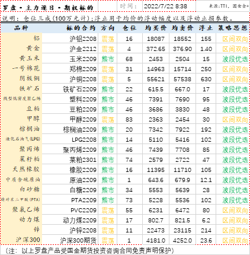The height and width of the screenshot is (255, 250).
Task: Click the contract cell 沪深300期货
Action: tap(78, 241)
